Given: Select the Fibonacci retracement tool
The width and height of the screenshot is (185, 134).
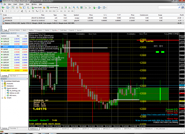Looking at the screenshot, I should tap(25, 11).
